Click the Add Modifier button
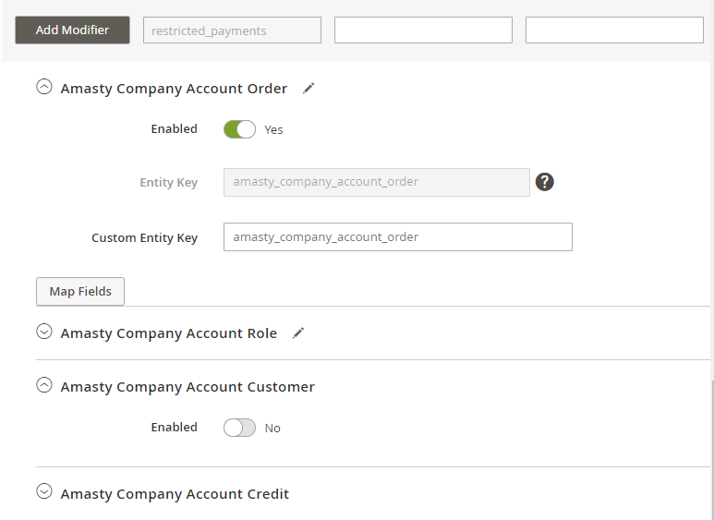The height and width of the screenshot is (520, 714). click(72, 30)
